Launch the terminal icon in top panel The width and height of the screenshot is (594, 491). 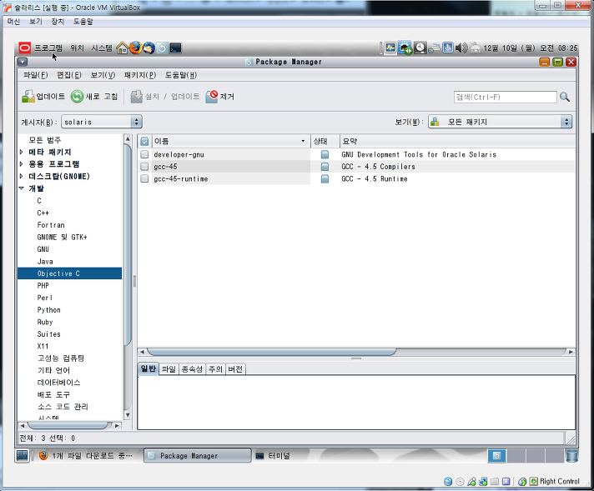[175, 48]
